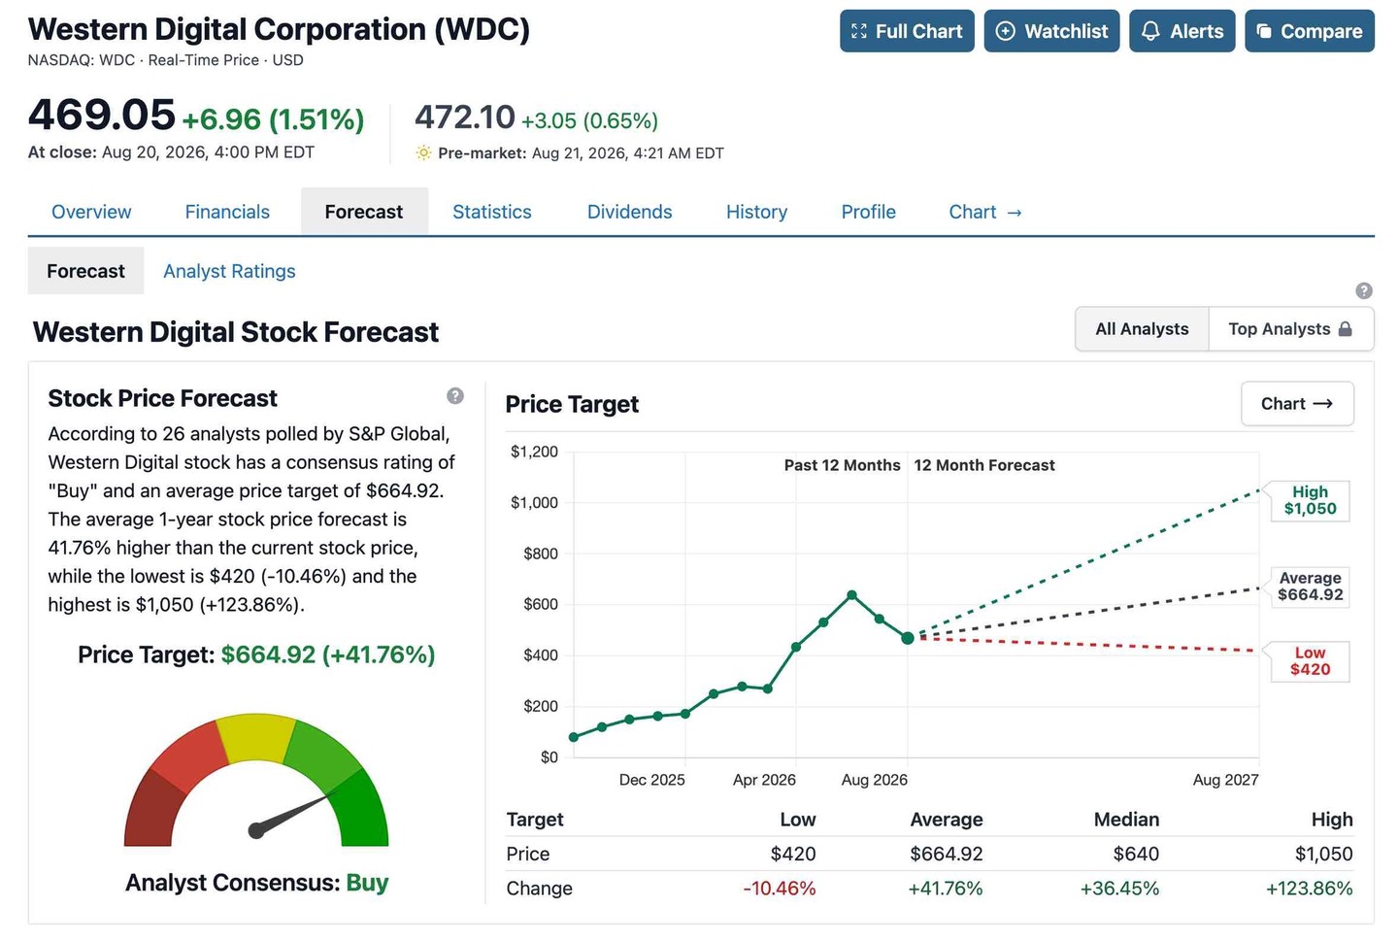This screenshot has width=1398, height=940.
Task: Click the pre-market sun icon
Action: click(423, 152)
